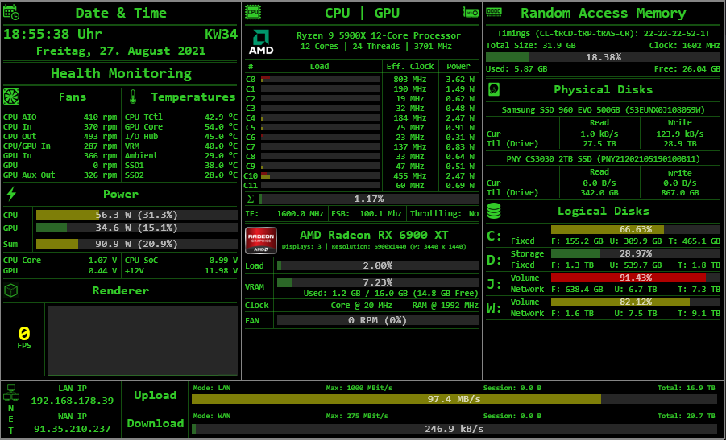Viewport: 726px width, 440px height.
Task: Click the C: drive letter label
Action: 494,236
